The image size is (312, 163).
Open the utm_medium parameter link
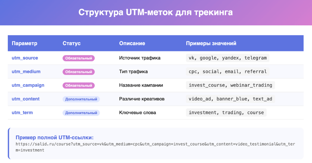click(x=26, y=72)
